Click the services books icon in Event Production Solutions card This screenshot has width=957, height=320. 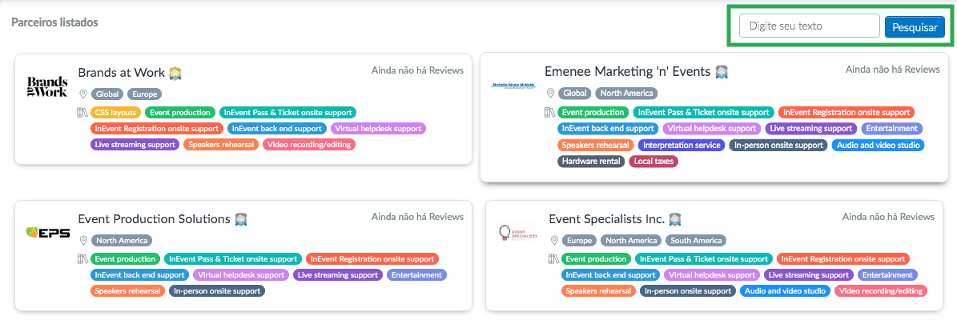[83, 259]
